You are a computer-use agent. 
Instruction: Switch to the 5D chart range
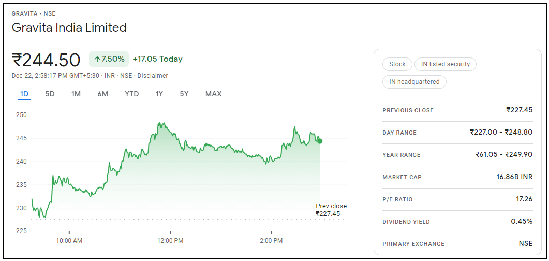point(50,94)
